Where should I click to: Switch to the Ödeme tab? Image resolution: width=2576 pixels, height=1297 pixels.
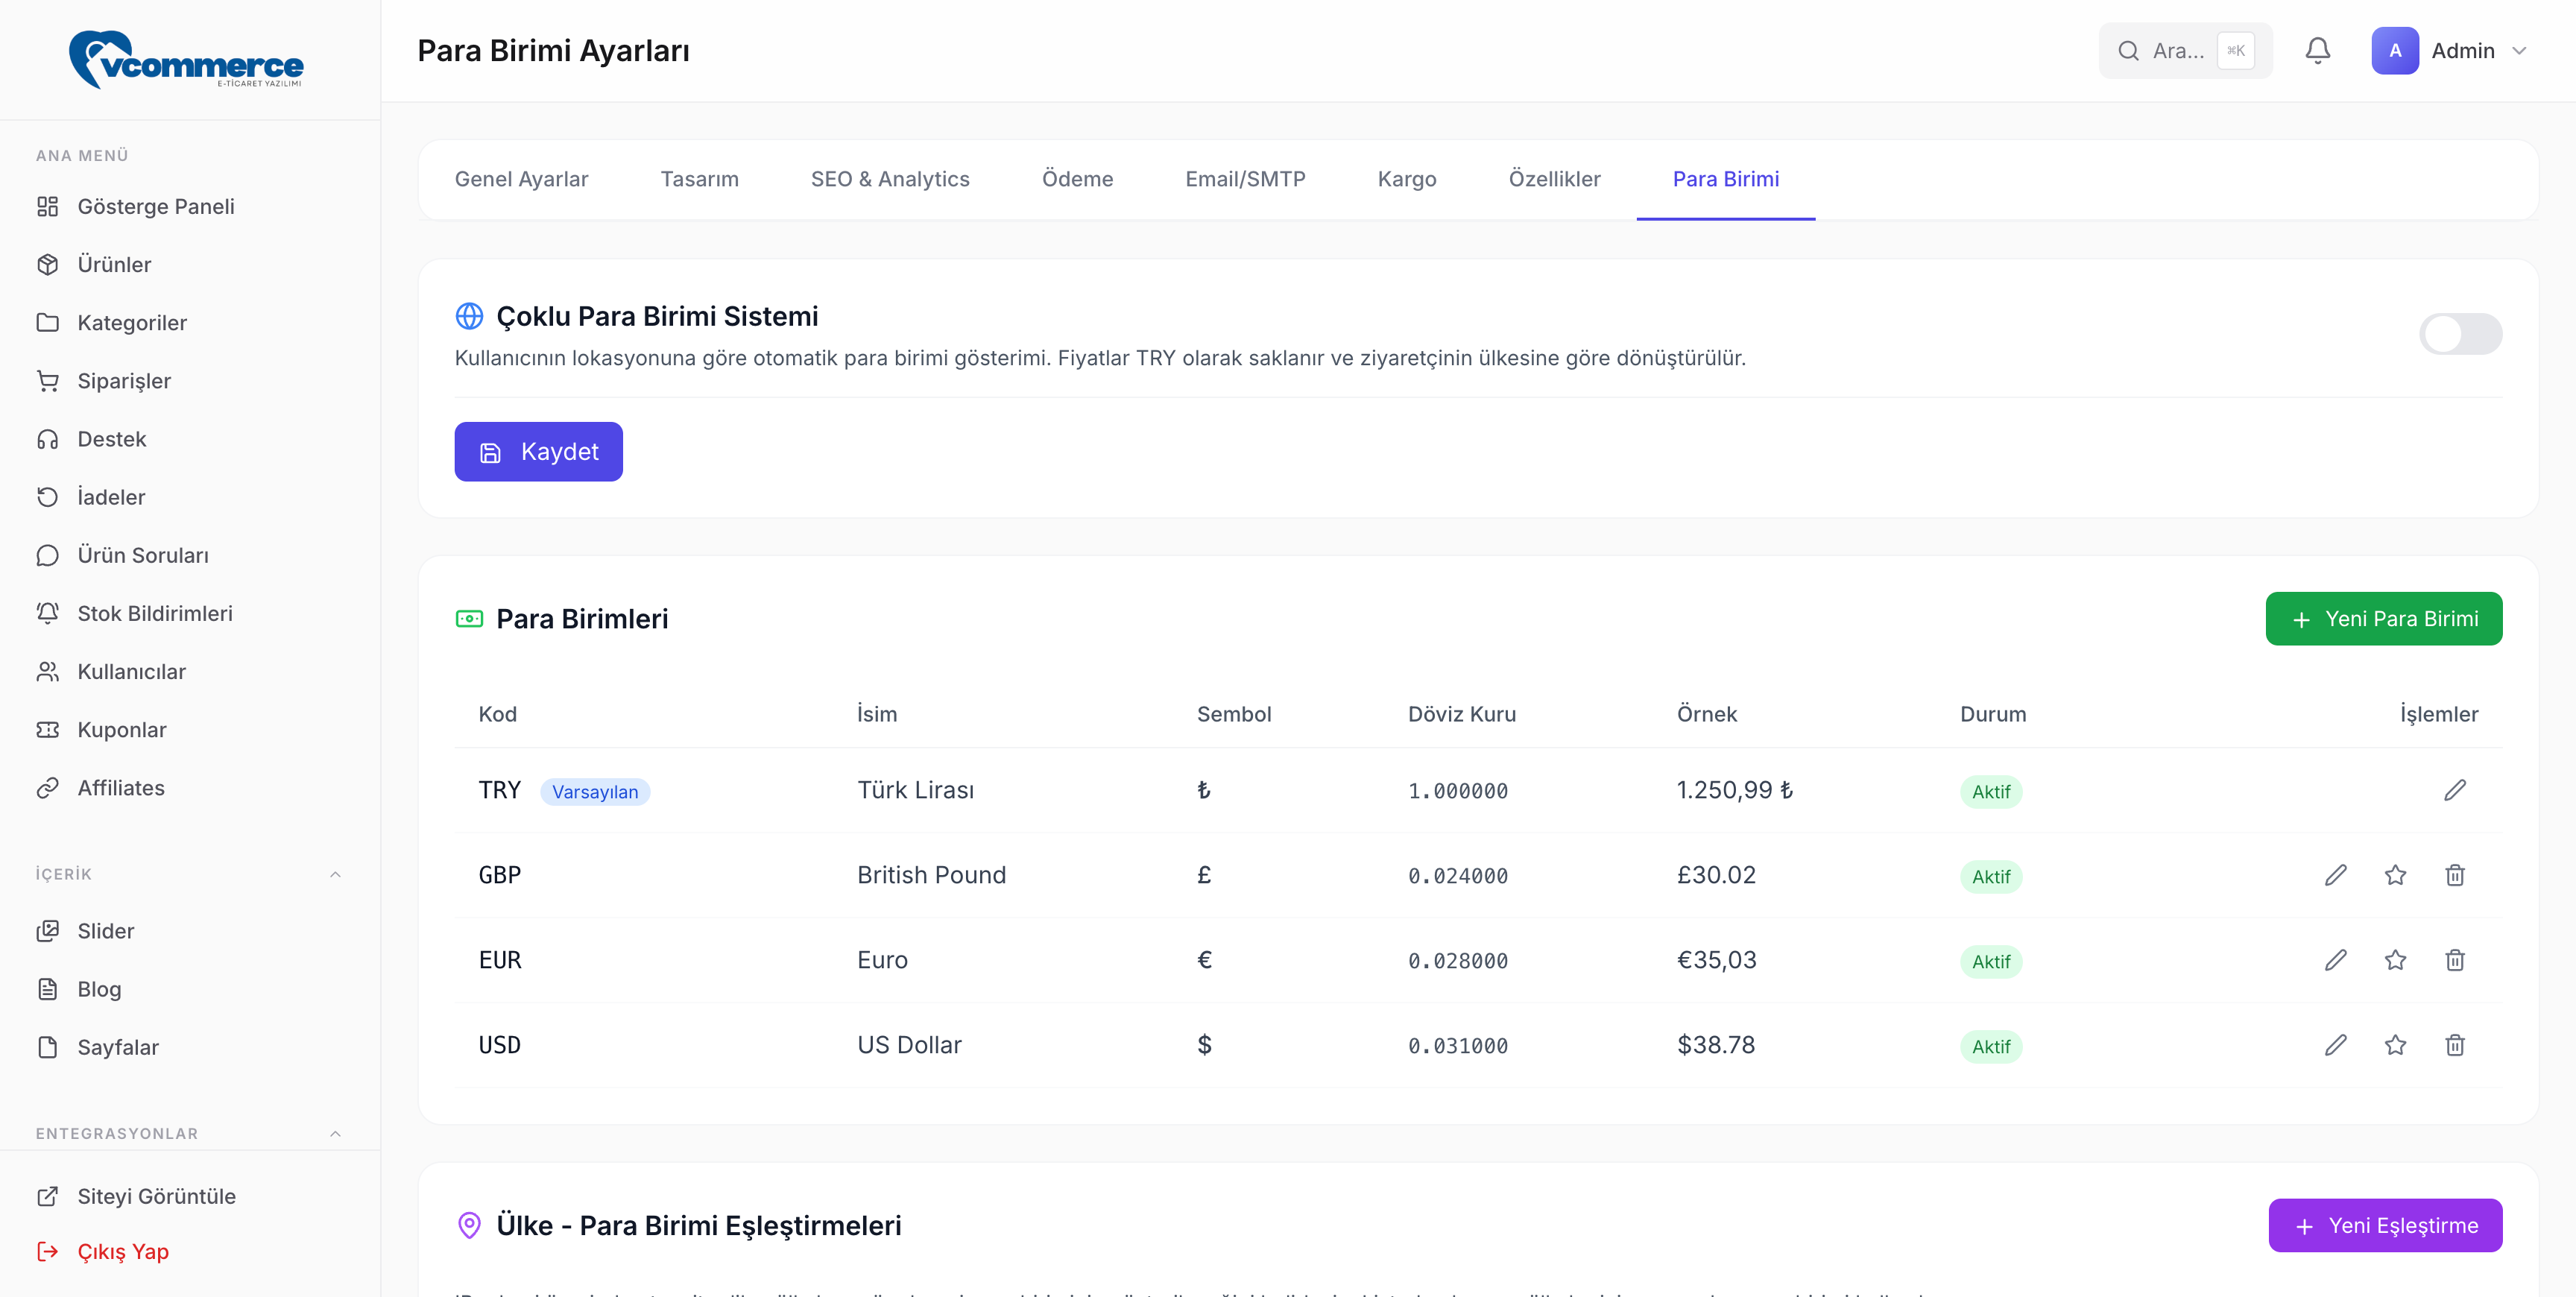[1077, 179]
